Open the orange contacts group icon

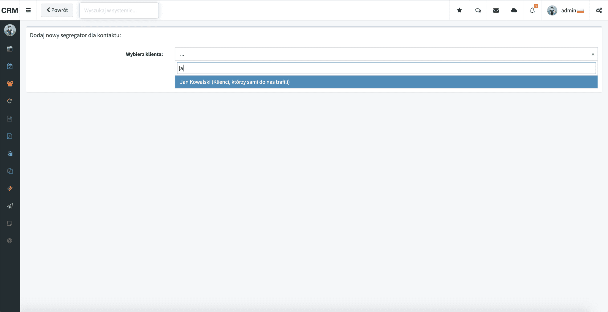(10, 84)
